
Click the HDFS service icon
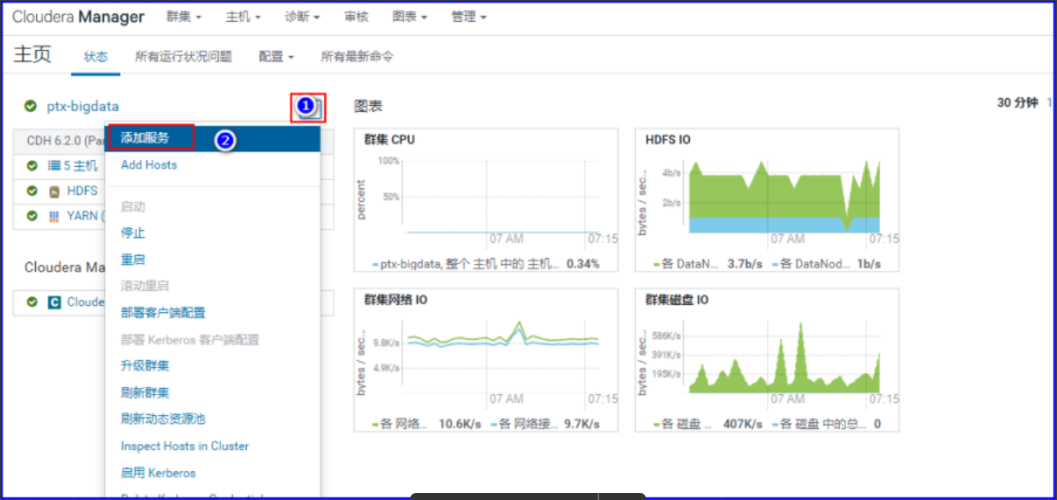54,191
